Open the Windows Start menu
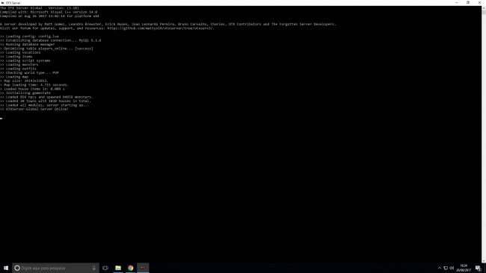 click(6, 268)
